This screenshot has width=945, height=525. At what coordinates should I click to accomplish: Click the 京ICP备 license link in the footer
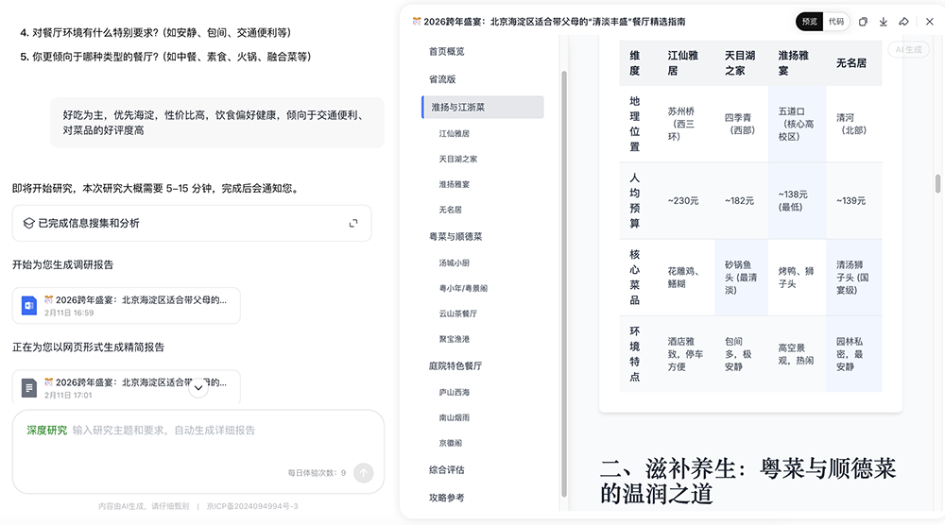(252, 506)
